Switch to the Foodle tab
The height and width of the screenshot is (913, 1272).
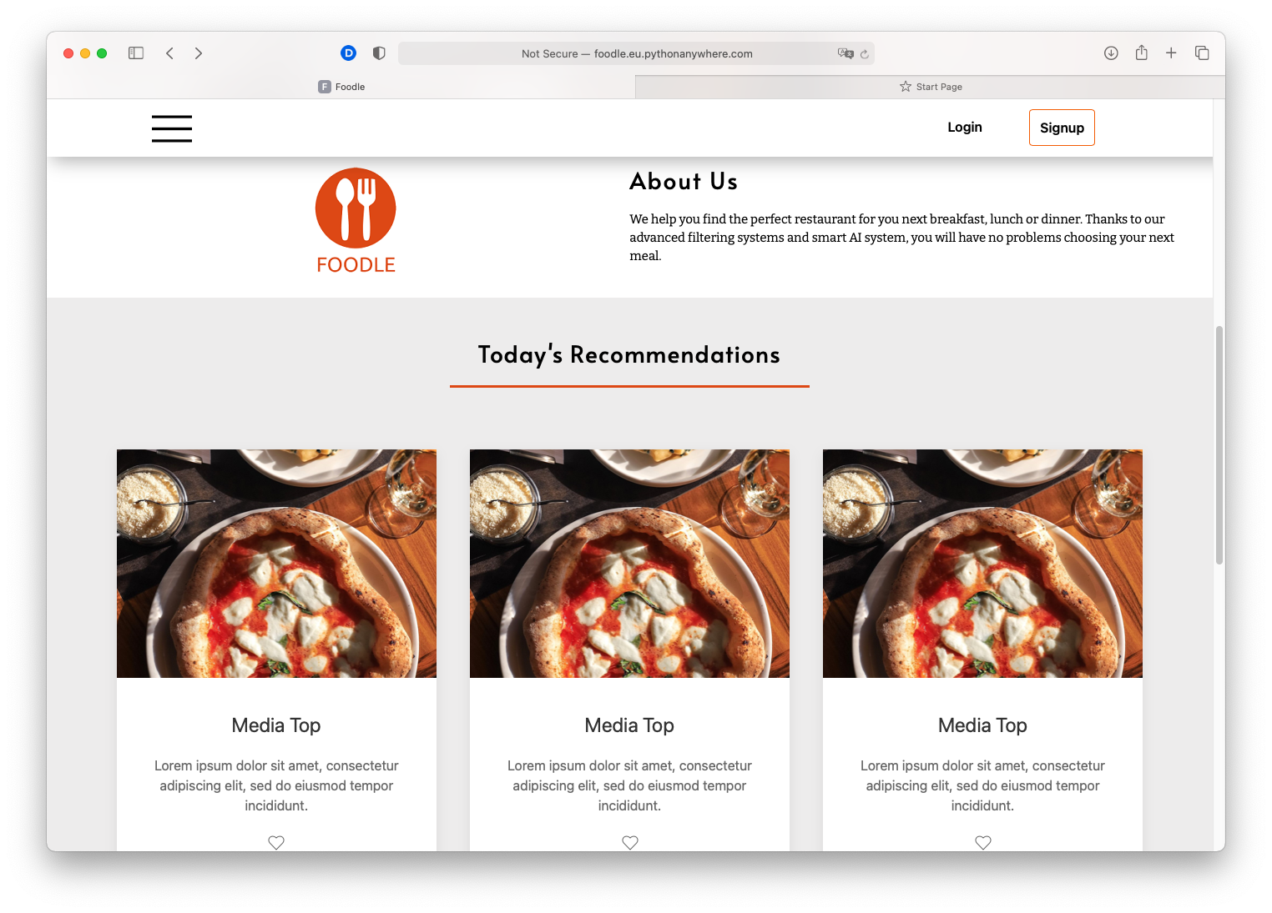point(341,87)
